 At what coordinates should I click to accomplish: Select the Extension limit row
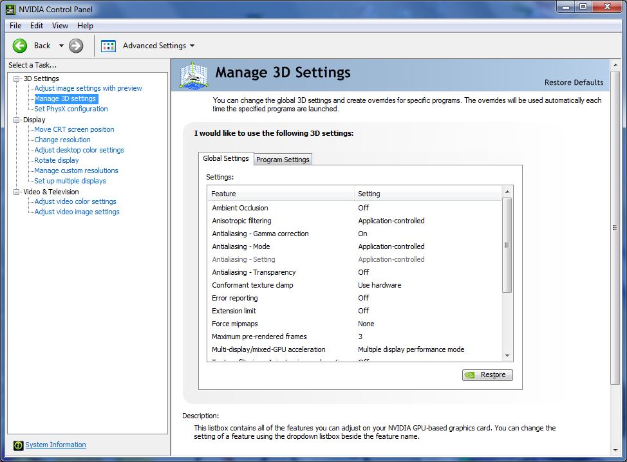(355, 311)
